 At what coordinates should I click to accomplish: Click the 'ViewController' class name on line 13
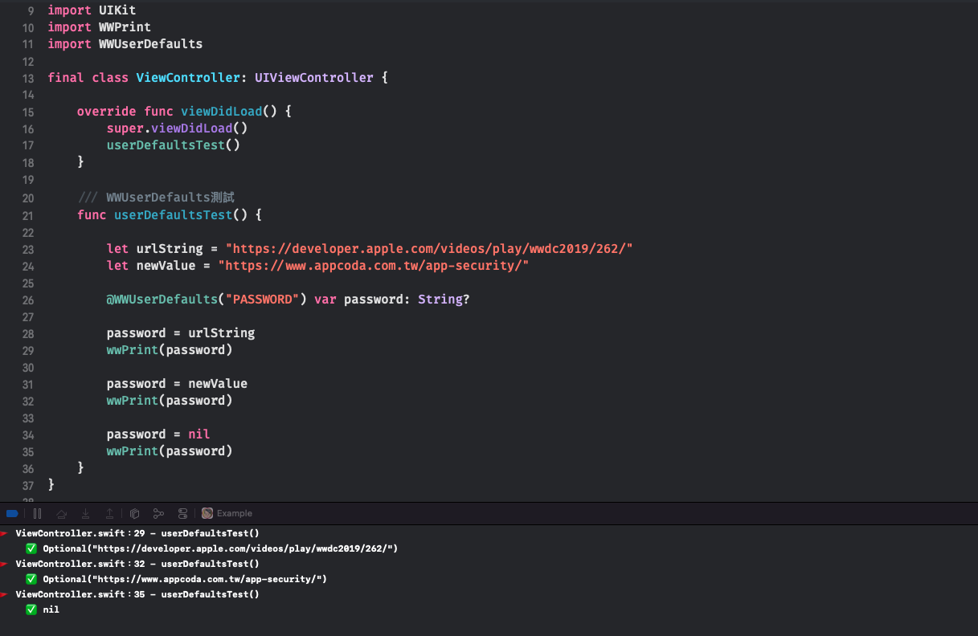tap(188, 78)
